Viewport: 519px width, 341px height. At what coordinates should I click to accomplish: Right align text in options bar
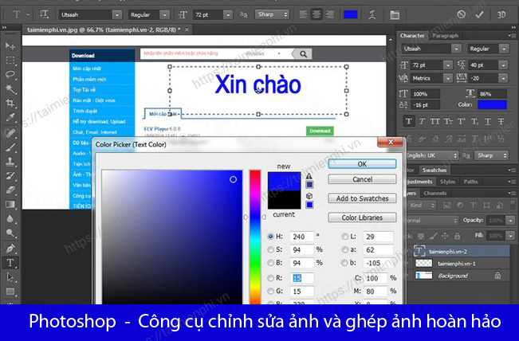click(x=330, y=14)
